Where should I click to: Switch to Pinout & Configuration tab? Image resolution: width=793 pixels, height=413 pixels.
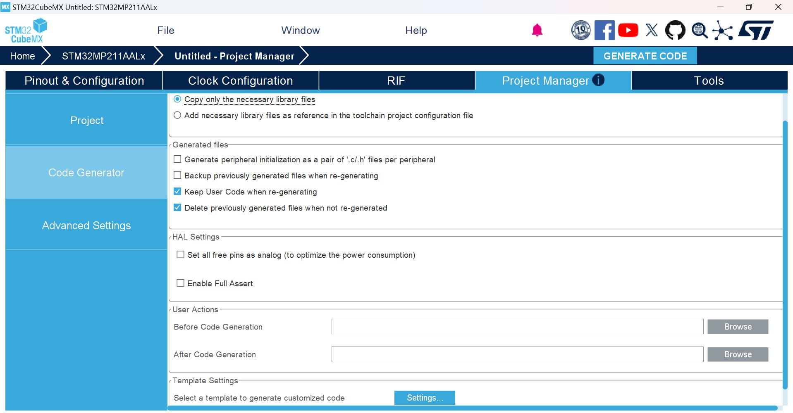pos(84,81)
